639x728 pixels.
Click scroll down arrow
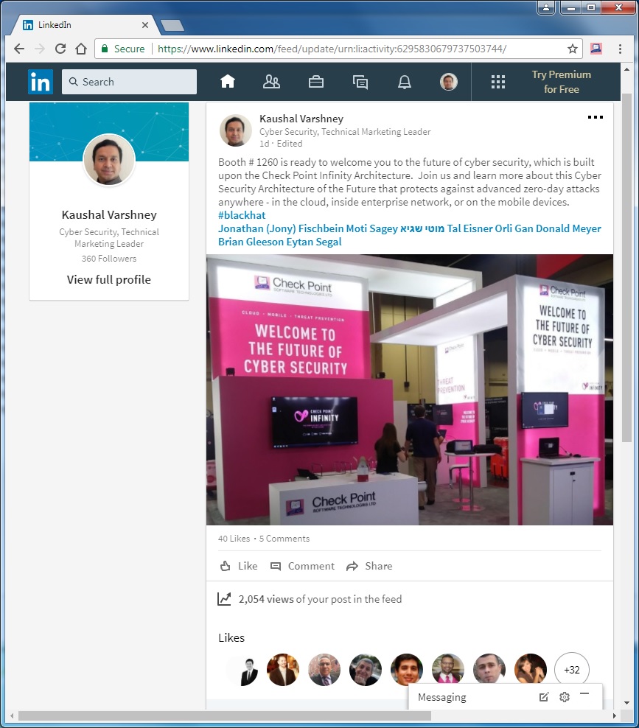(x=627, y=703)
